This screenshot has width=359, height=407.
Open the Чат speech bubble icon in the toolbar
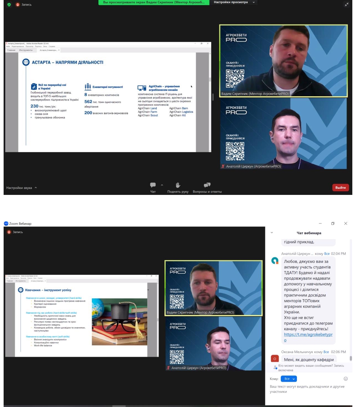coord(153,185)
